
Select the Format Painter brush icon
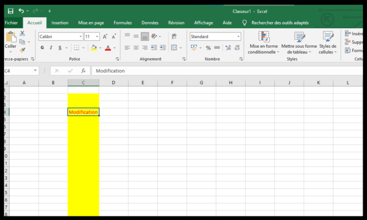point(22,51)
